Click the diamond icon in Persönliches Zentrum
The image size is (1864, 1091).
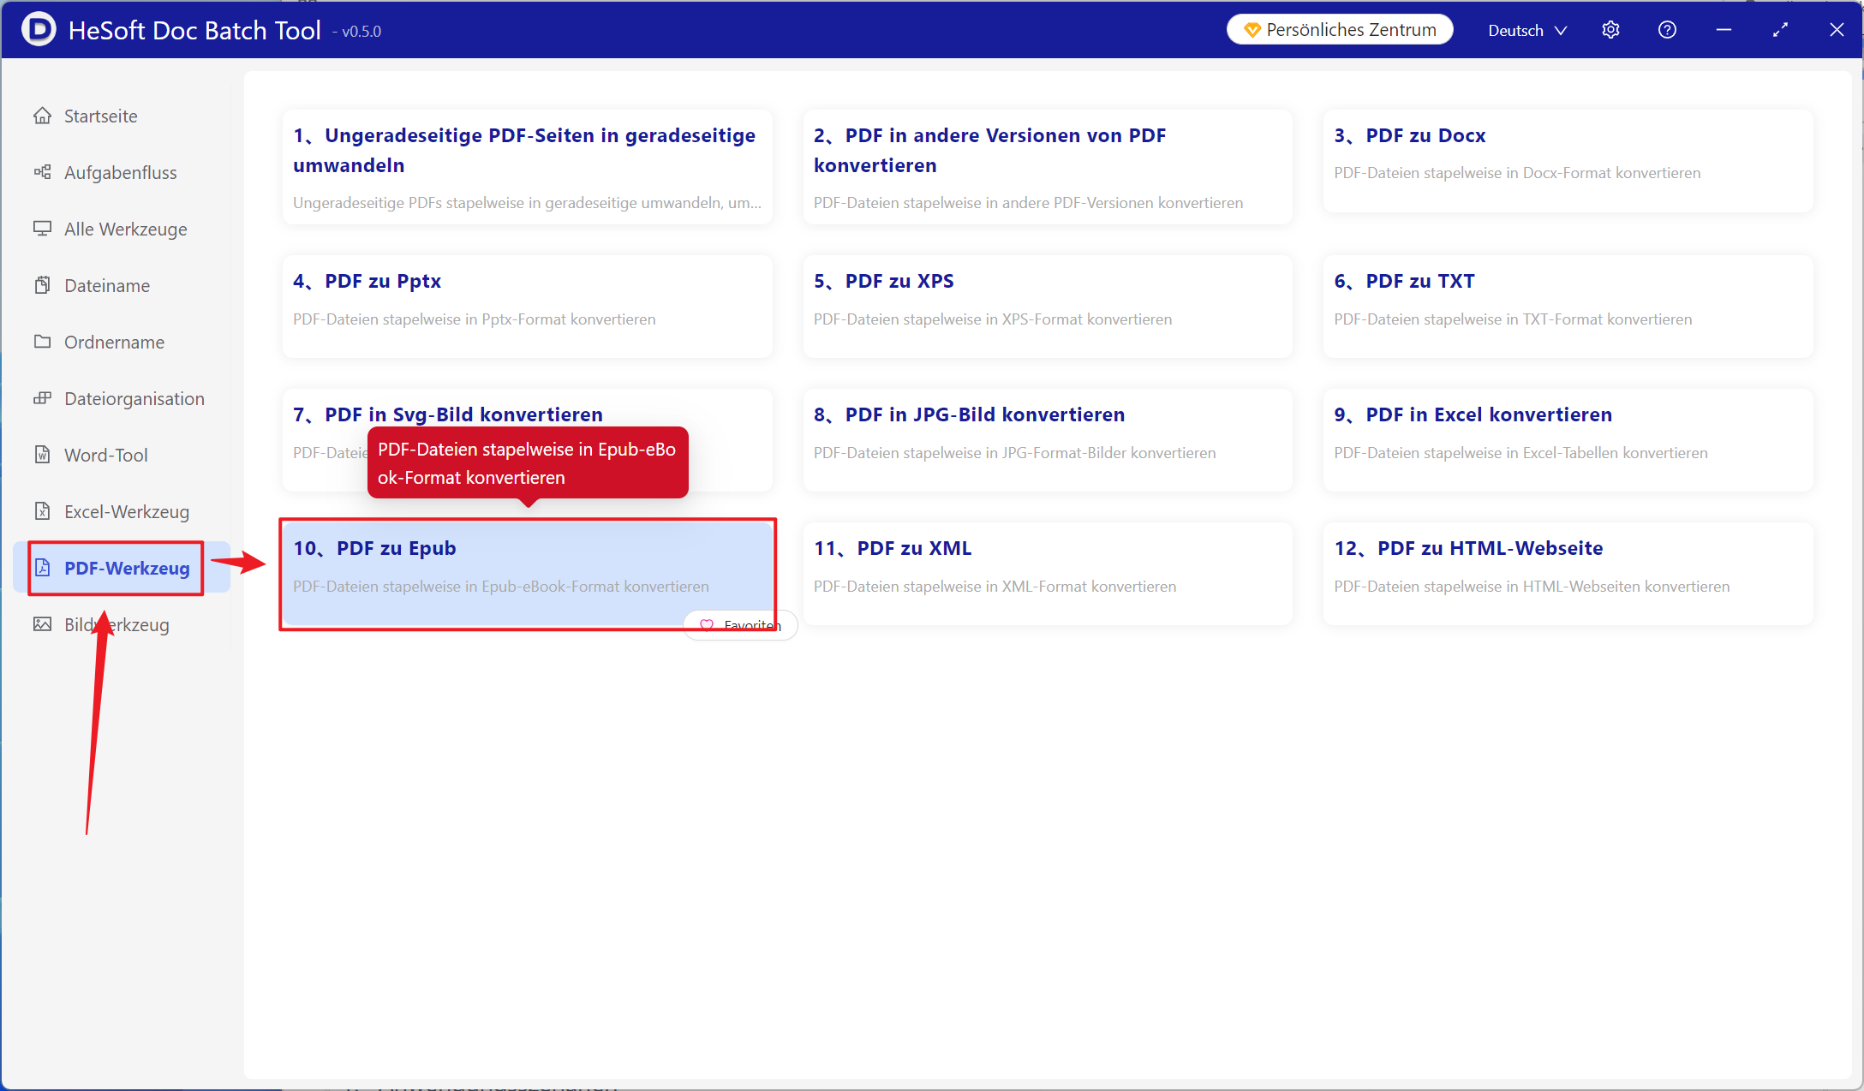coord(1252,30)
